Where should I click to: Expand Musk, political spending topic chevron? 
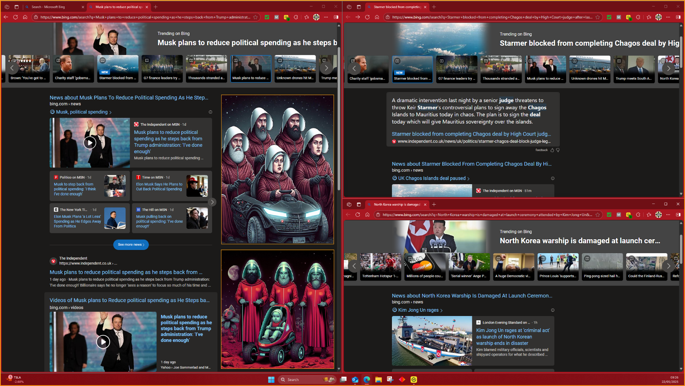click(110, 112)
